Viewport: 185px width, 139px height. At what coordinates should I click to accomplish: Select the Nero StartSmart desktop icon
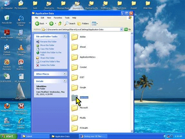click(x=21, y=65)
